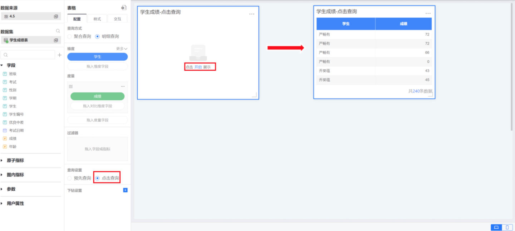Click the title of the empty chart card
Screen dimensions: 515x231
160,12
